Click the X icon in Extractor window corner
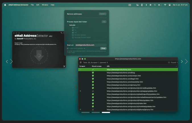The width and height of the screenshot is (192, 123). 64,66
